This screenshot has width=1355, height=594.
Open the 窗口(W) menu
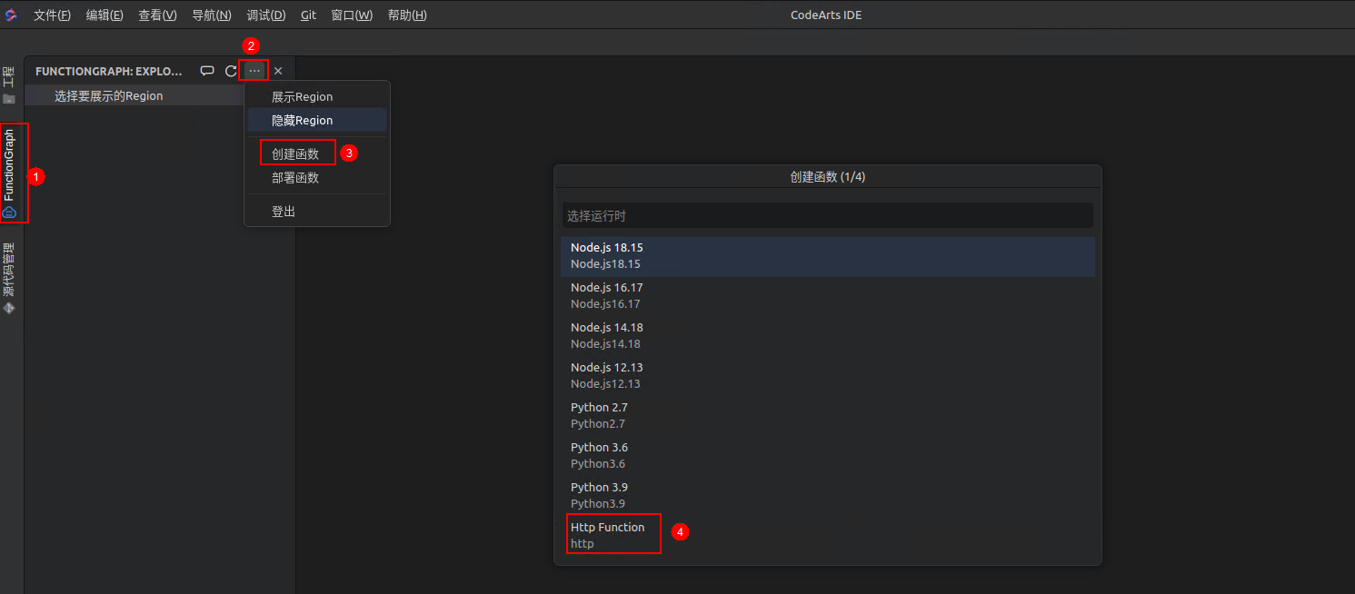[352, 15]
